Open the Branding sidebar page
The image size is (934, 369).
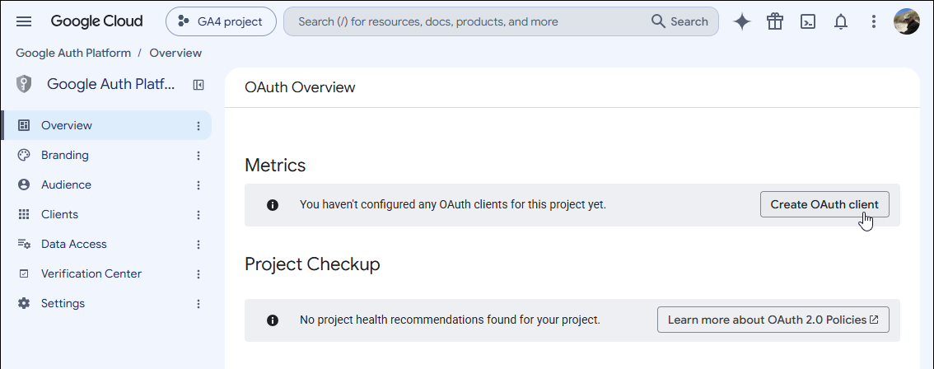[106, 155]
